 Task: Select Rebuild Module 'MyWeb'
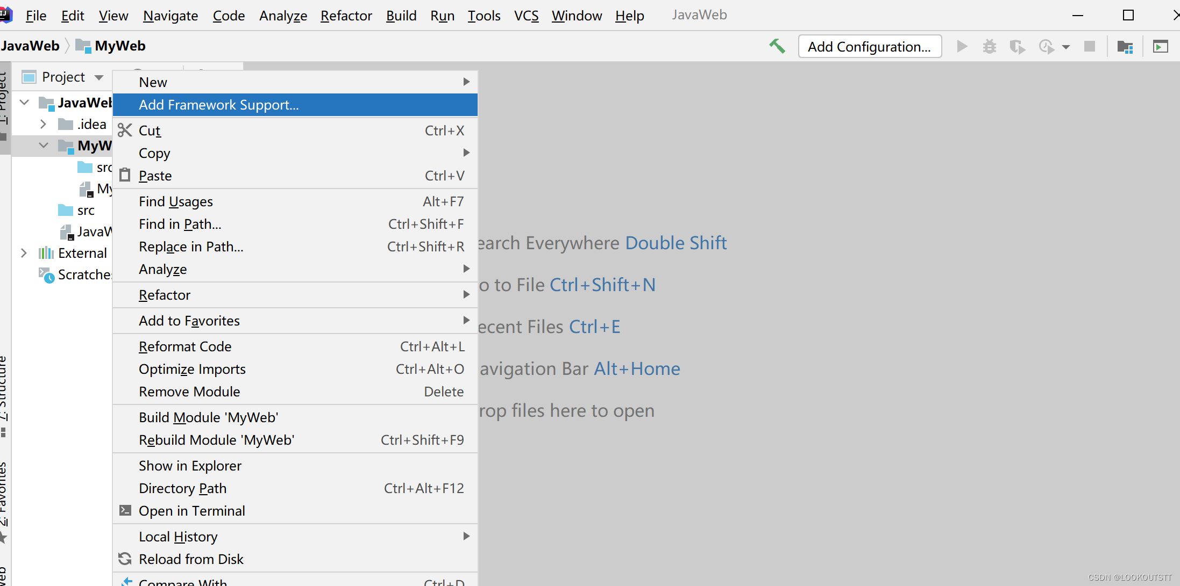pos(295,439)
